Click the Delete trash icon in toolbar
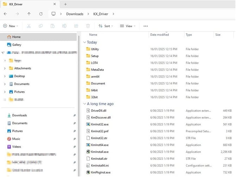 pos(88,26)
